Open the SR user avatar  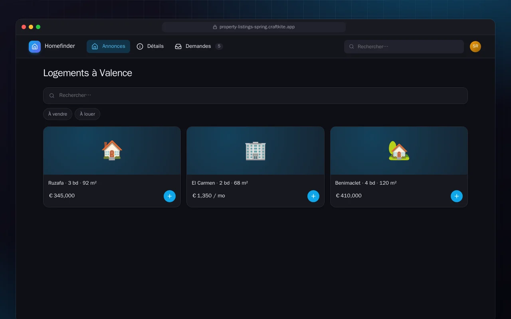(x=475, y=47)
